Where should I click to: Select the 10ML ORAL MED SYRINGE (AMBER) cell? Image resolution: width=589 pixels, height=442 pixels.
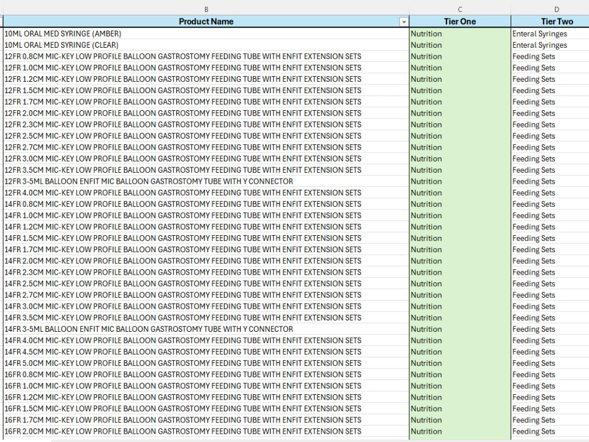click(206, 34)
